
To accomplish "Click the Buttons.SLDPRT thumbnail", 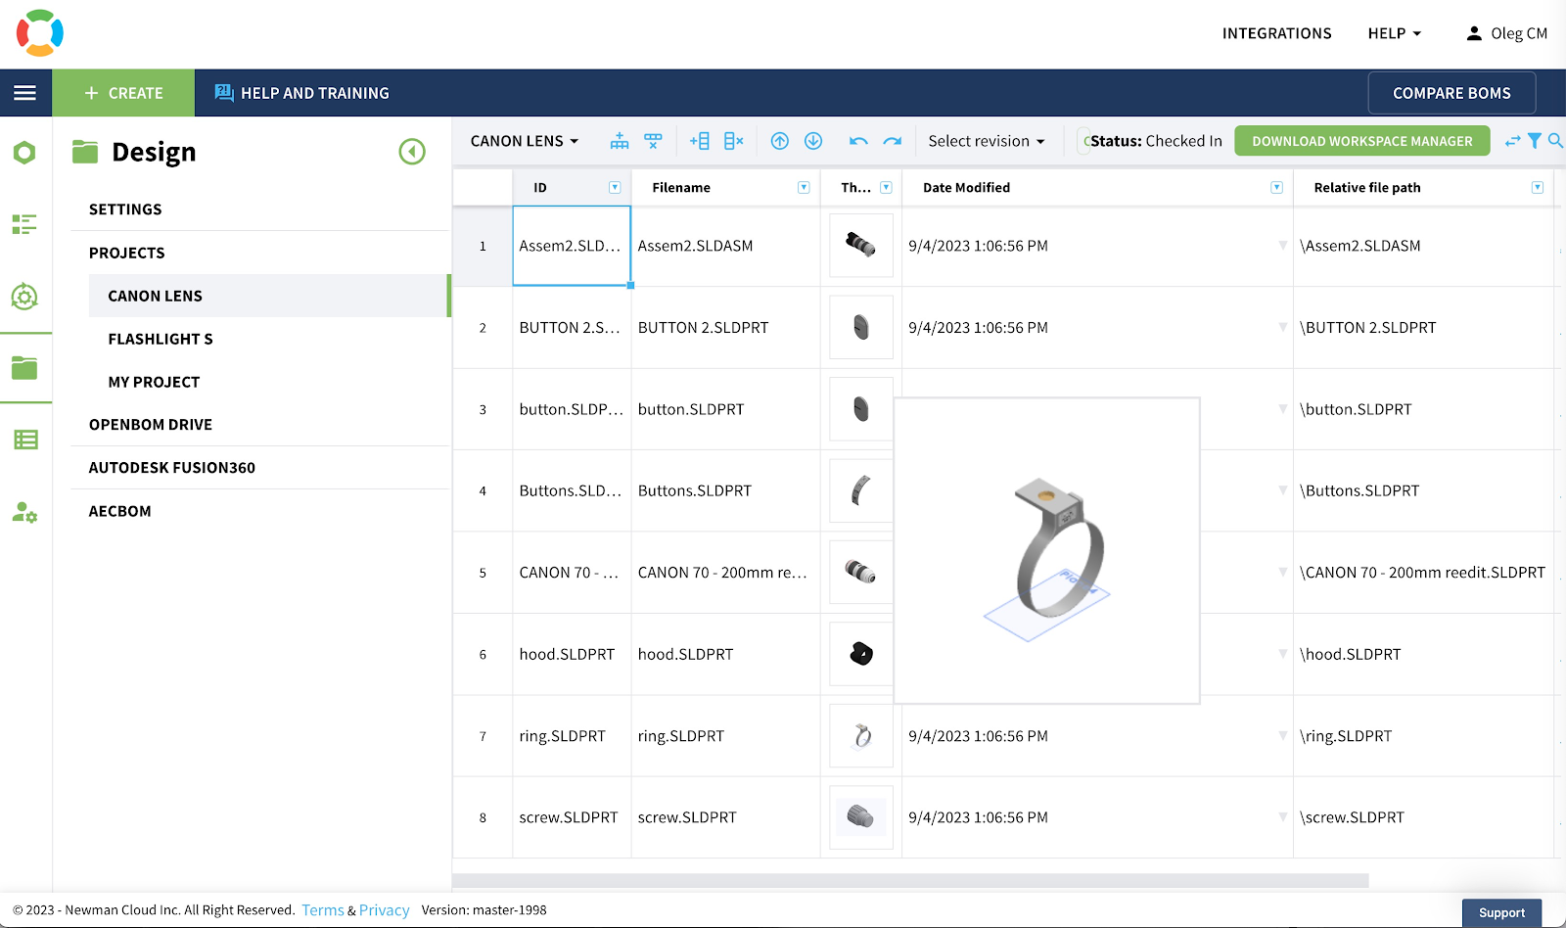I will (861, 490).
